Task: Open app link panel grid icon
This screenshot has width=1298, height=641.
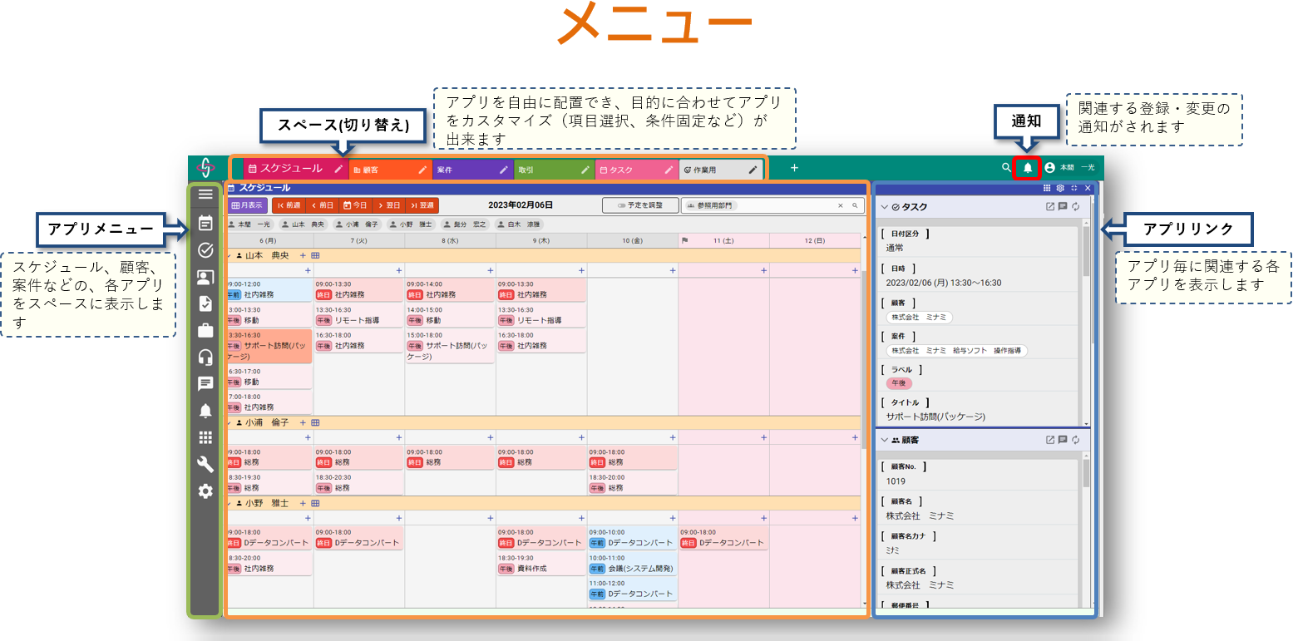Action: click(x=1047, y=189)
